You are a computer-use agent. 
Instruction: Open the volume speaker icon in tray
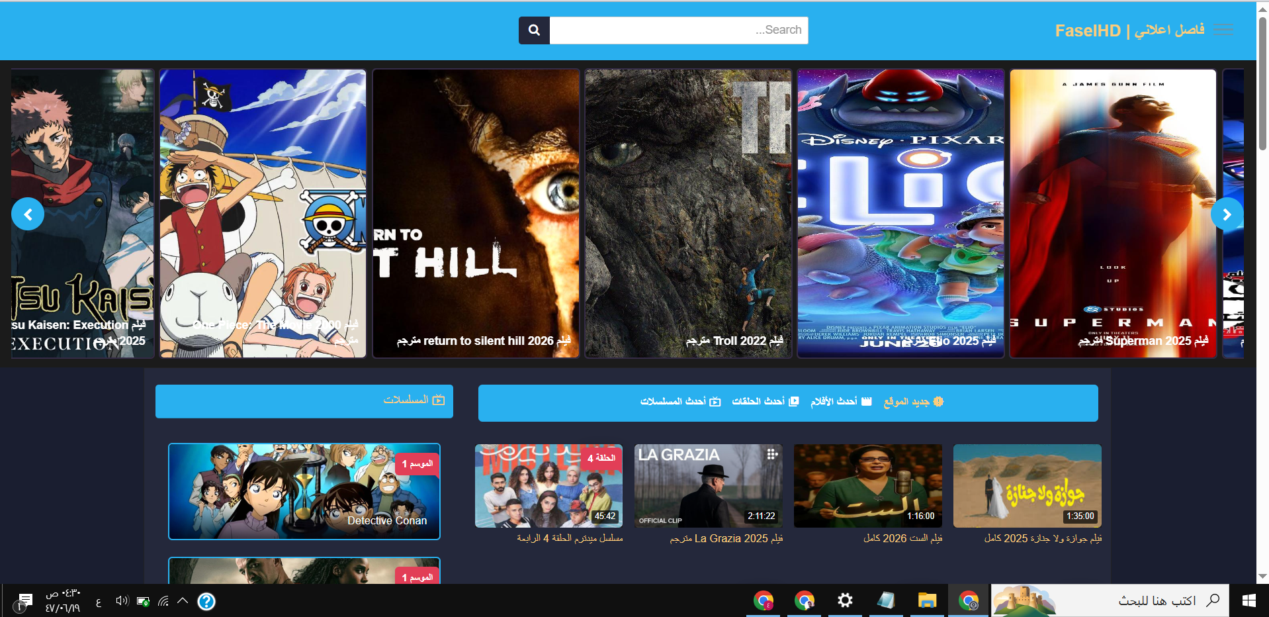tap(122, 601)
